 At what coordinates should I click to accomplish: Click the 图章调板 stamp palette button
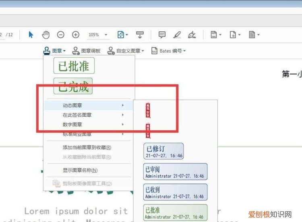(86, 51)
